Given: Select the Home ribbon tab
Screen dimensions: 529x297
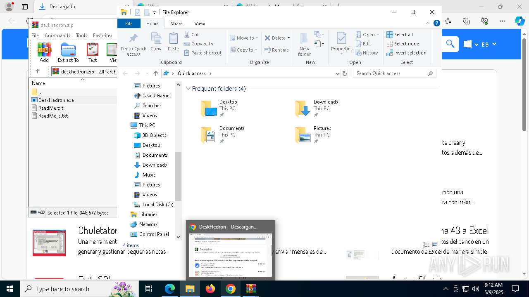Looking at the screenshot, I should [153, 24].
